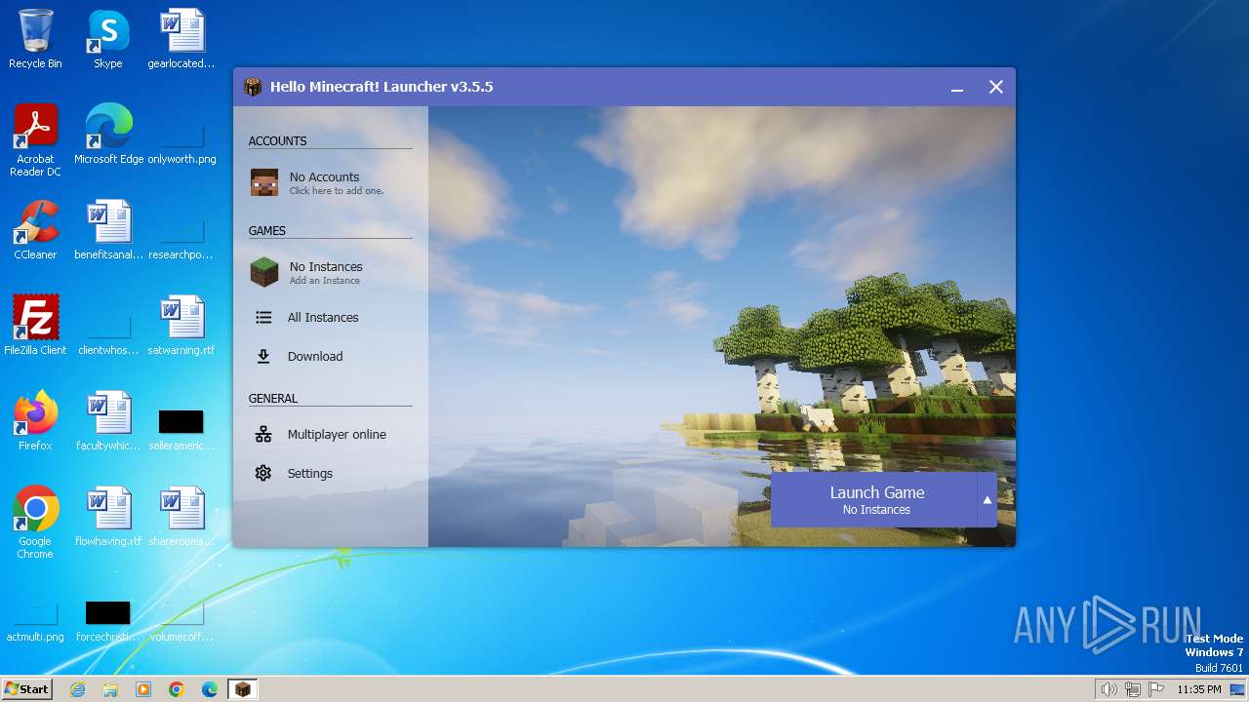Open the launcher Settings

pos(330,473)
